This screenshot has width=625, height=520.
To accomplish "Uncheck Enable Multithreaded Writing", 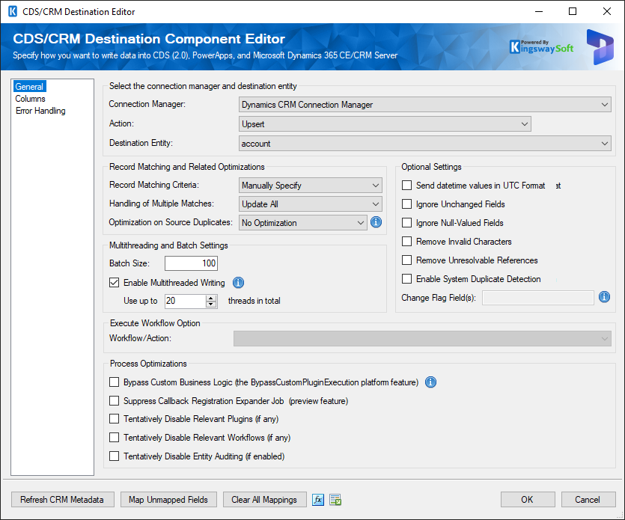I will (x=114, y=283).
